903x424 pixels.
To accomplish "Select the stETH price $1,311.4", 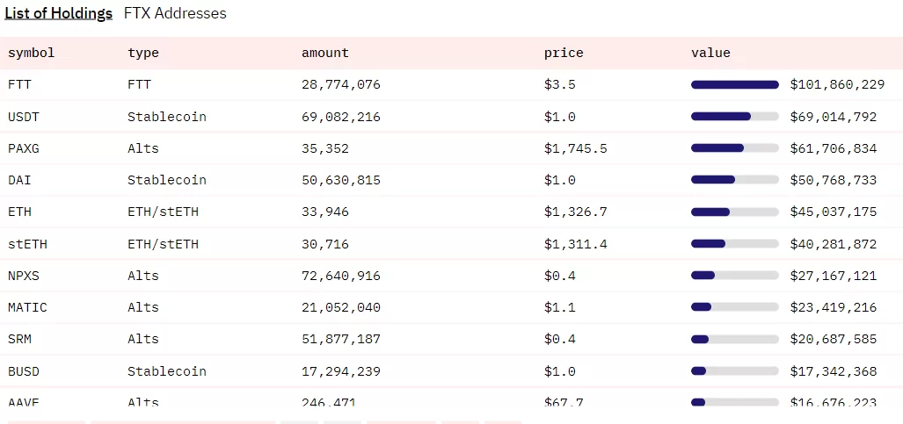I will [x=575, y=244].
